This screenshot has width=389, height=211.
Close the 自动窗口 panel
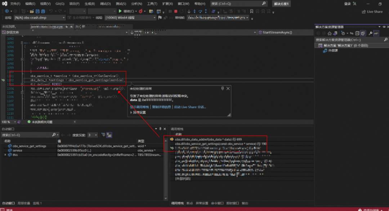click(x=165, y=129)
